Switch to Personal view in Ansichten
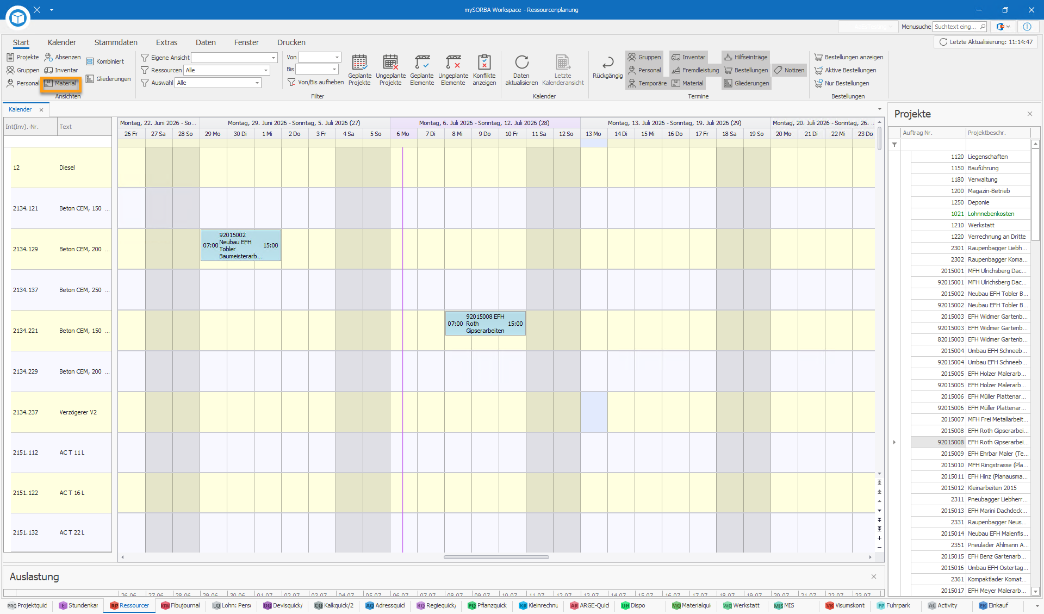This screenshot has height=614, width=1044. point(23,83)
